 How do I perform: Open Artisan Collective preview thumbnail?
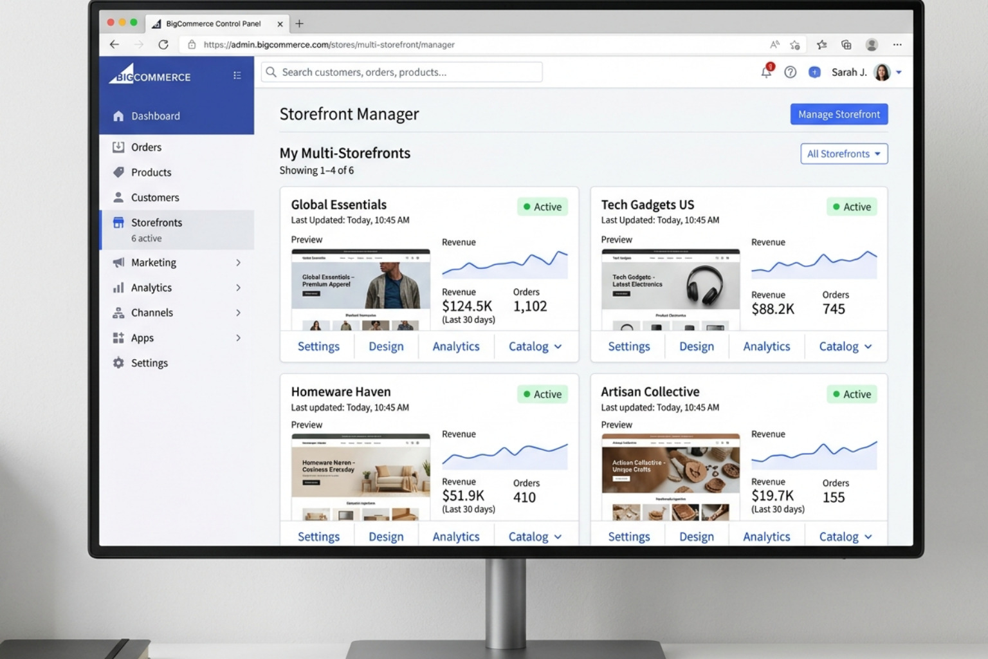tap(671, 477)
